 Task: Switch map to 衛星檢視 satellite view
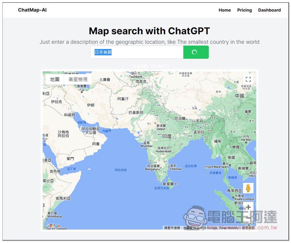point(78,79)
